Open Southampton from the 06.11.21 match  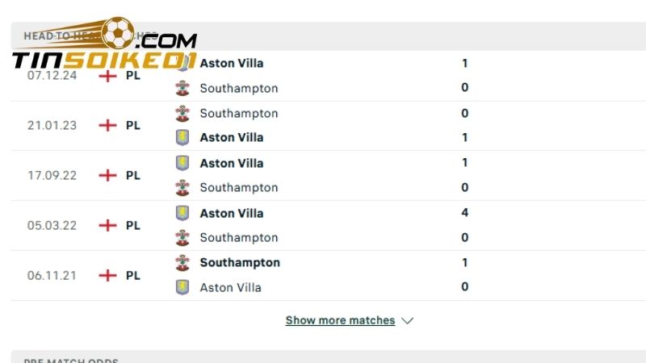(x=240, y=262)
